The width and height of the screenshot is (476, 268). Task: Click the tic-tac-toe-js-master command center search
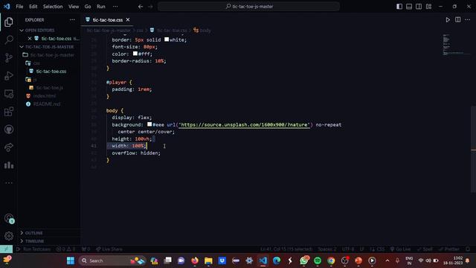coord(248,7)
